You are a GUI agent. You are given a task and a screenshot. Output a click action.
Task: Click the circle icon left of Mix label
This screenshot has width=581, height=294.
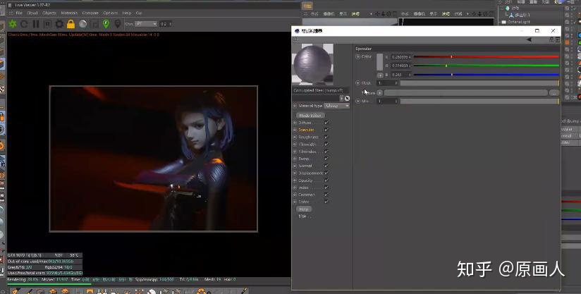point(358,101)
